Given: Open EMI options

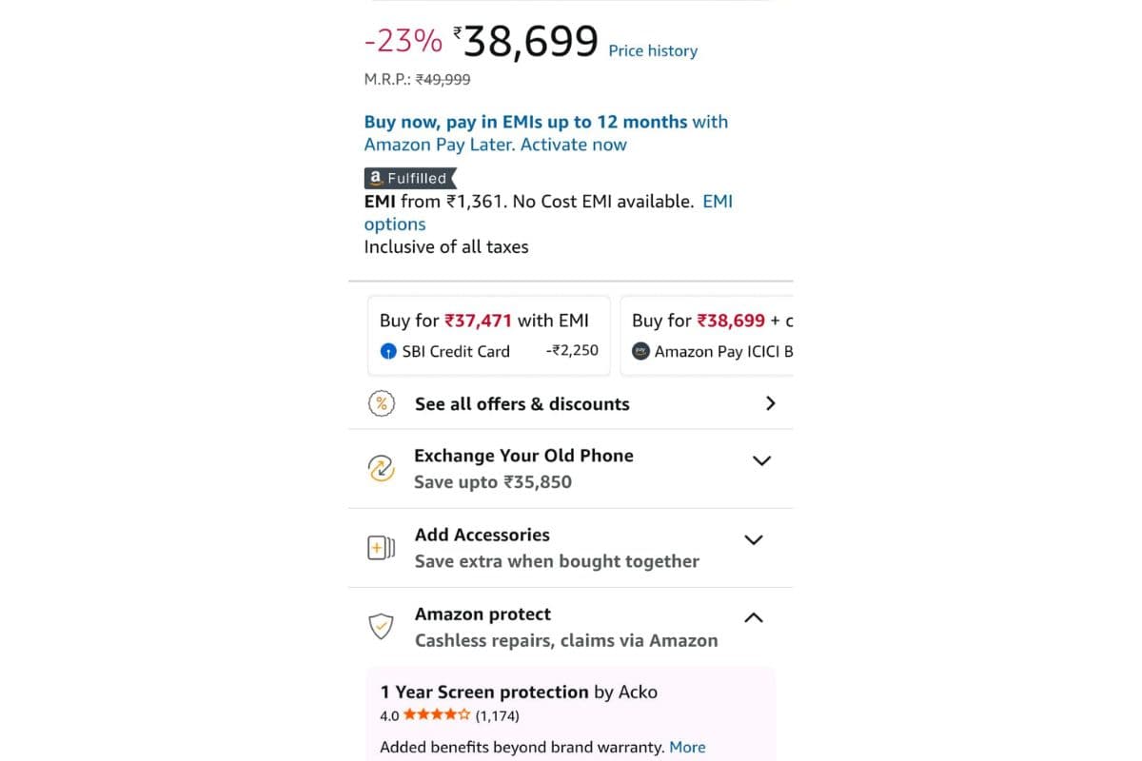Looking at the screenshot, I should tap(718, 201).
